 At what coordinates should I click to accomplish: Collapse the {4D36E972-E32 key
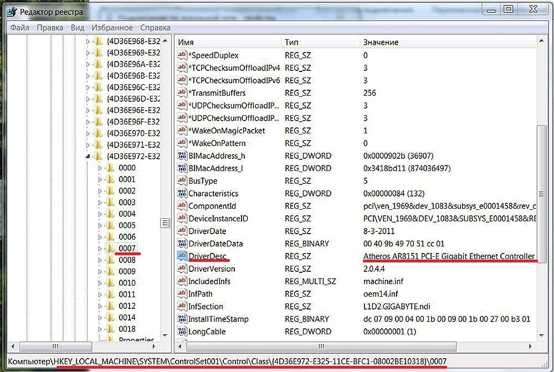(88, 156)
